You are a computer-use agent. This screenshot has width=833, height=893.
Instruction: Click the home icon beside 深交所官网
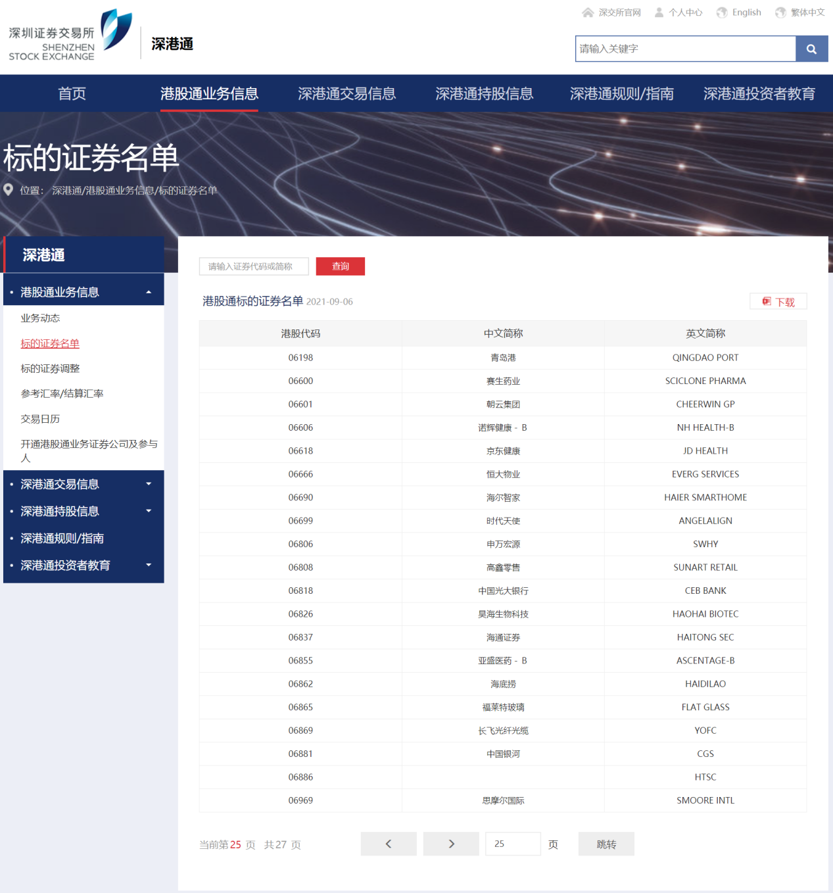(588, 12)
